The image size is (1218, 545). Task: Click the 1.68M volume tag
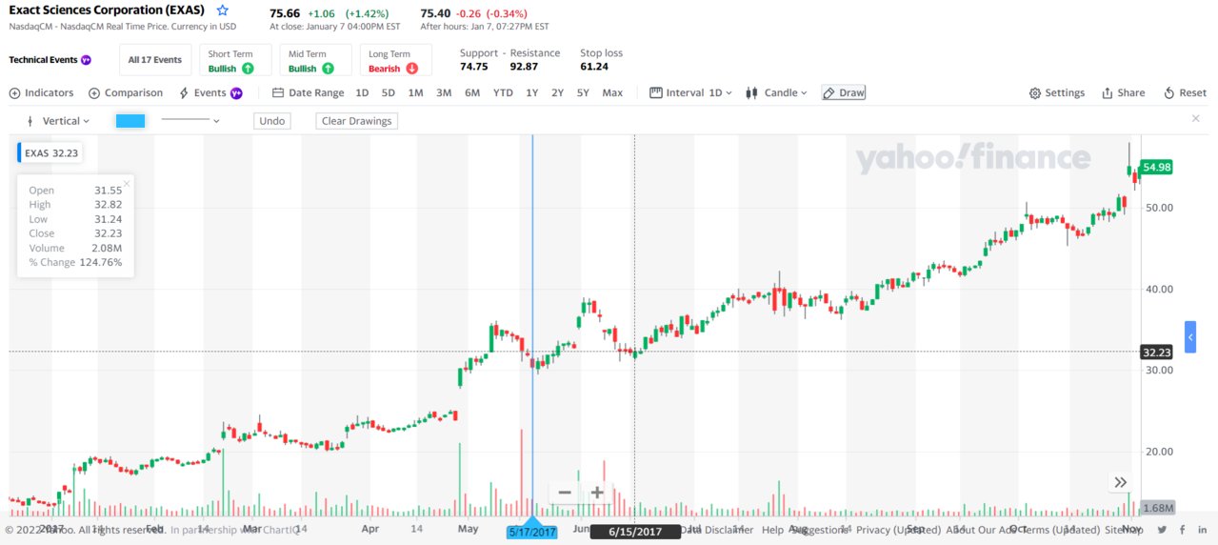pos(1157,508)
